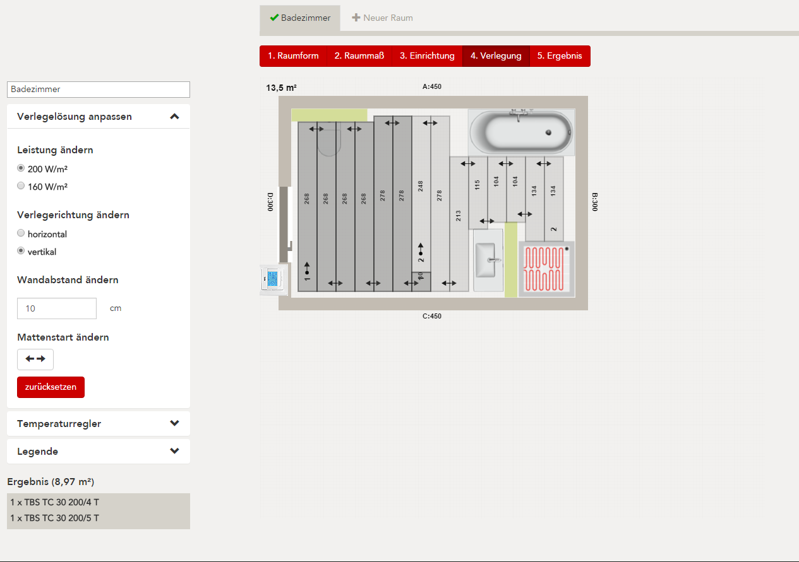Click the thermostat controller icon on floor plan
This screenshot has height=562, width=799.
[273, 279]
